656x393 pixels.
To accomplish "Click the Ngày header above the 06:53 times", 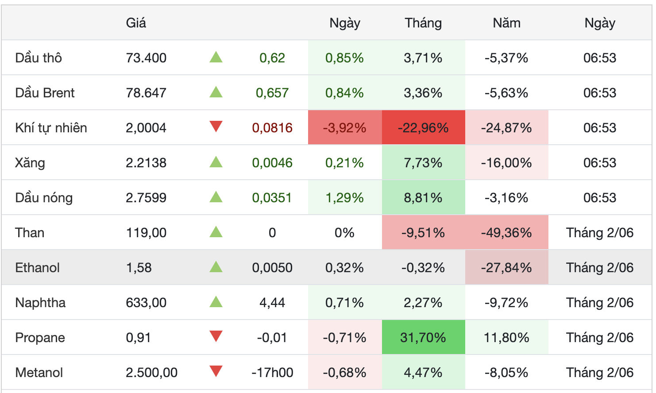I will (600, 23).
